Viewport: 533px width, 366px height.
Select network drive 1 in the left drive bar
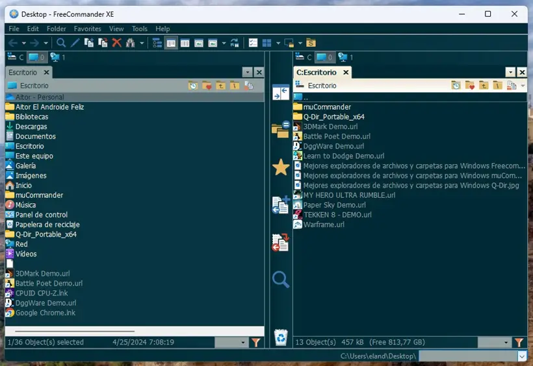[57, 57]
